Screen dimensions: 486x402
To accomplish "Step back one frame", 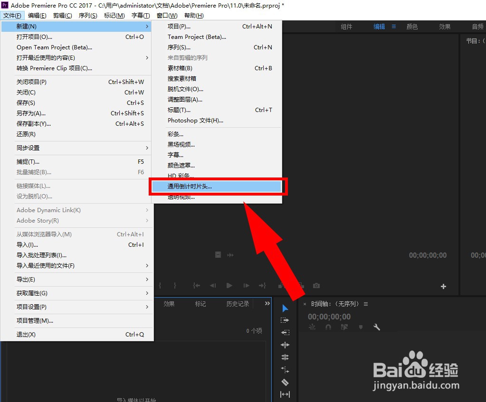I will click(x=213, y=286).
